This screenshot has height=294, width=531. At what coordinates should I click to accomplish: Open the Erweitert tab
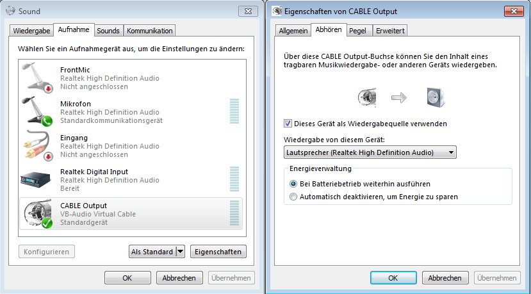click(x=390, y=31)
